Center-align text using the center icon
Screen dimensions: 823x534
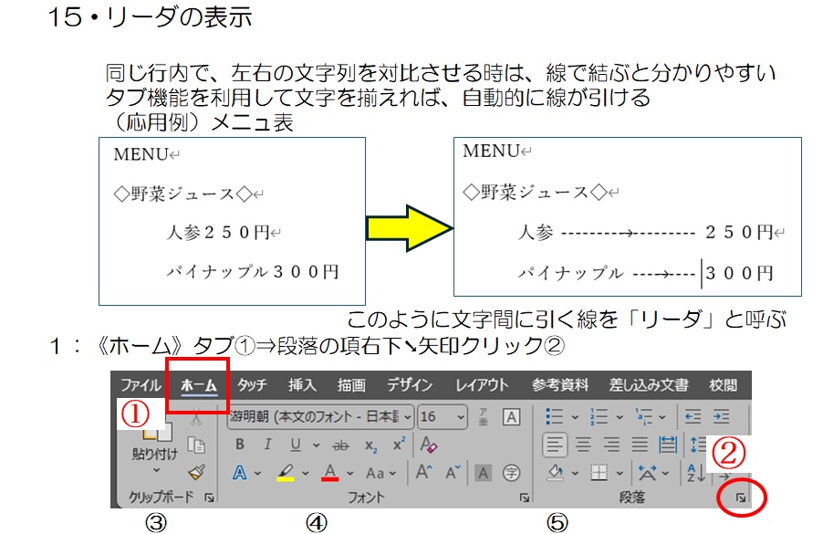pos(581,445)
